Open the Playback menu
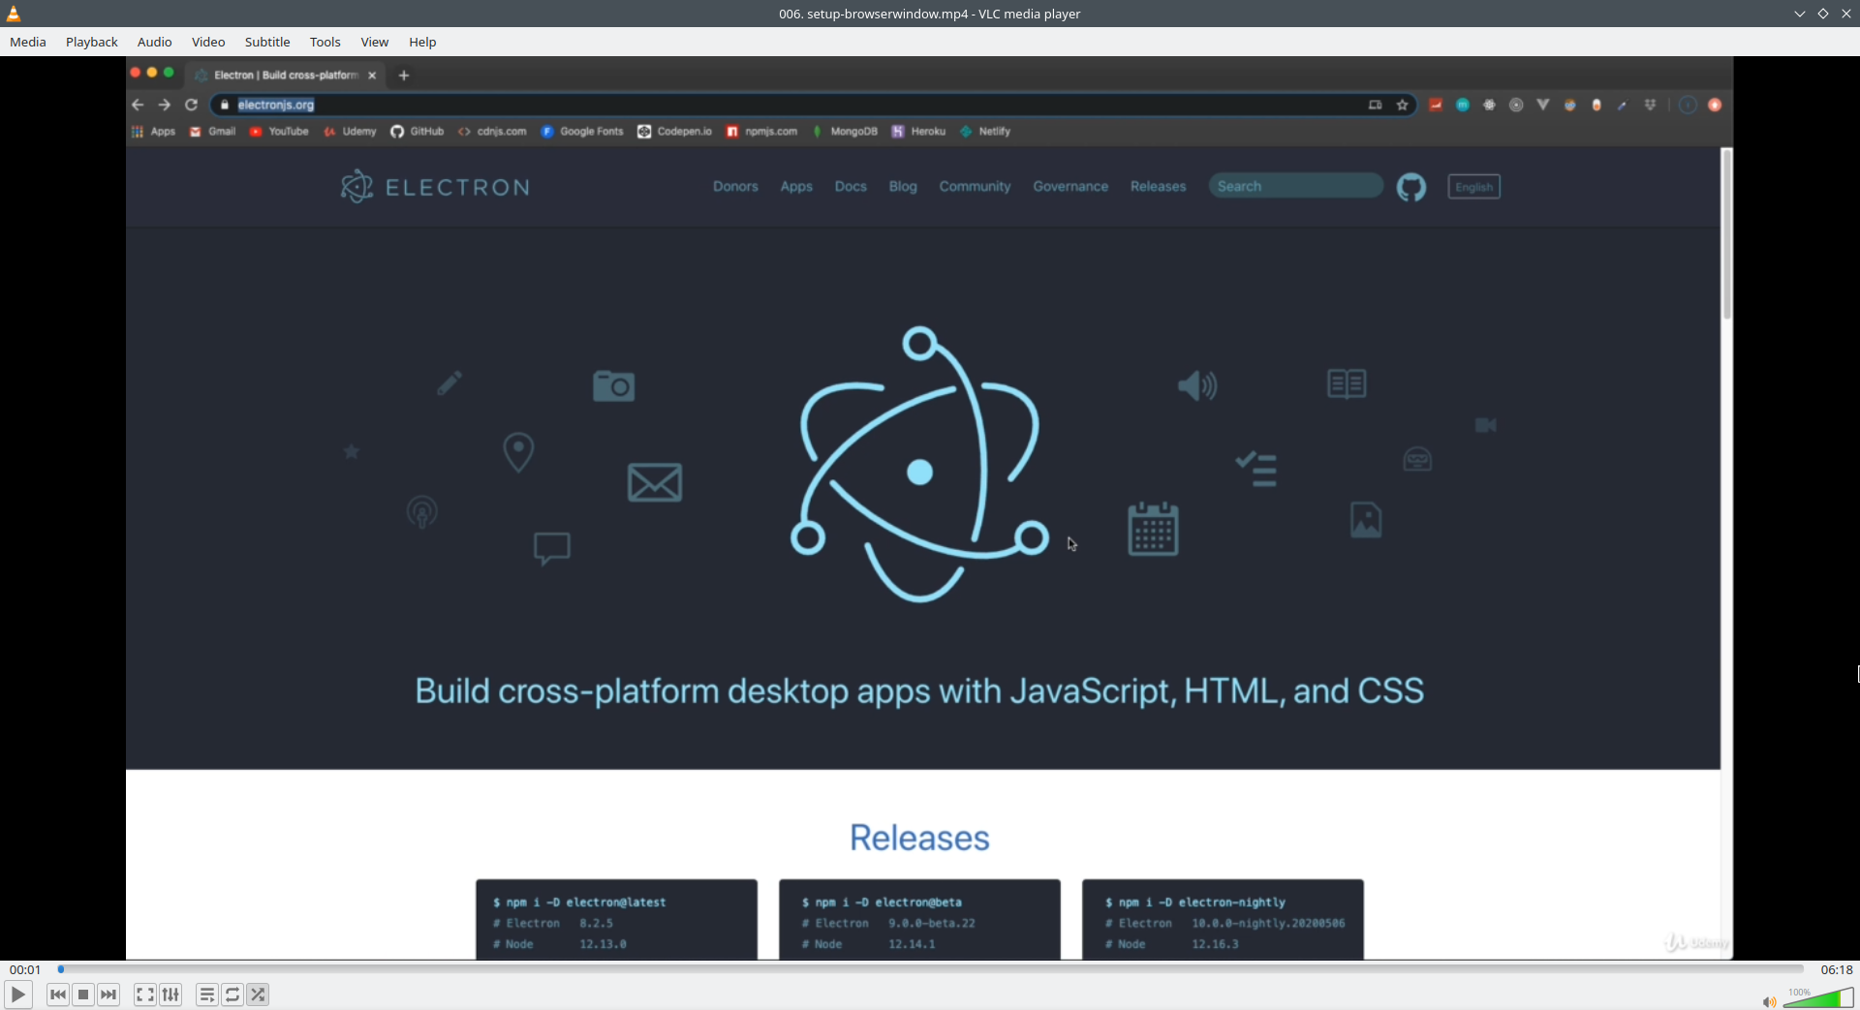Viewport: 1860px width, 1010px height. click(x=91, y=42)
